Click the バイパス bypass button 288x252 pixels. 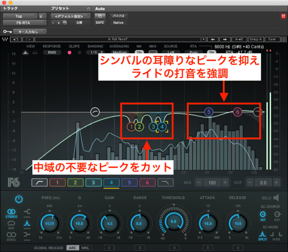click(118, 16)
